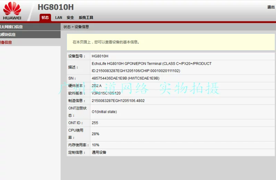The image size is (276, 180).
Task: Click the 制造信息 label
Action: (x=77, y=101)
